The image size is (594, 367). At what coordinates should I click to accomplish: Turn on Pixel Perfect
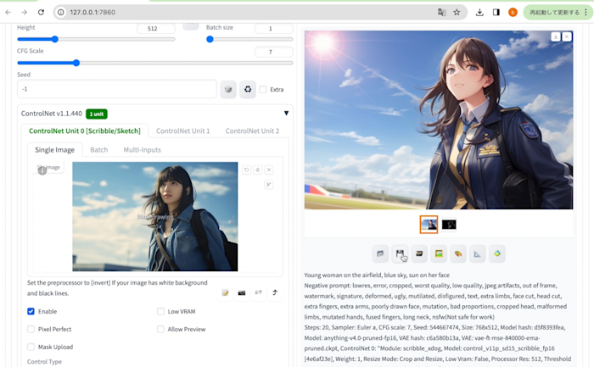pyautogui.click(x=31, y=329)
